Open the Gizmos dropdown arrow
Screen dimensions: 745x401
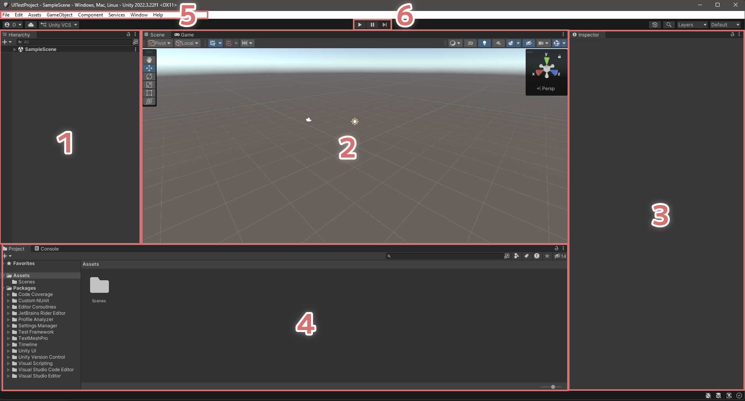[x=564, y=43]
